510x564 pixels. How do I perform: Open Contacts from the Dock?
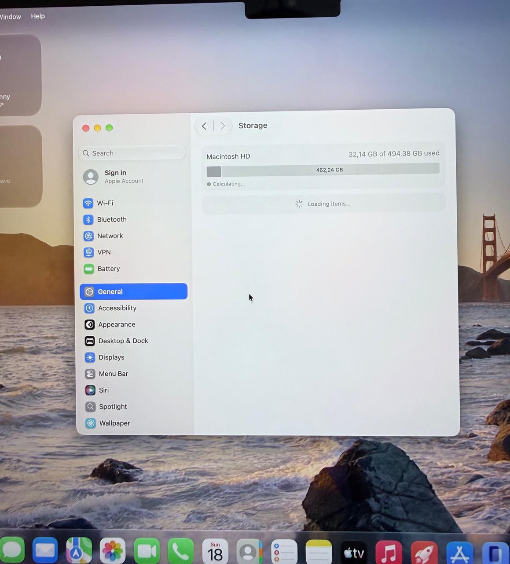pyautogui.click(x=249, y=551)
